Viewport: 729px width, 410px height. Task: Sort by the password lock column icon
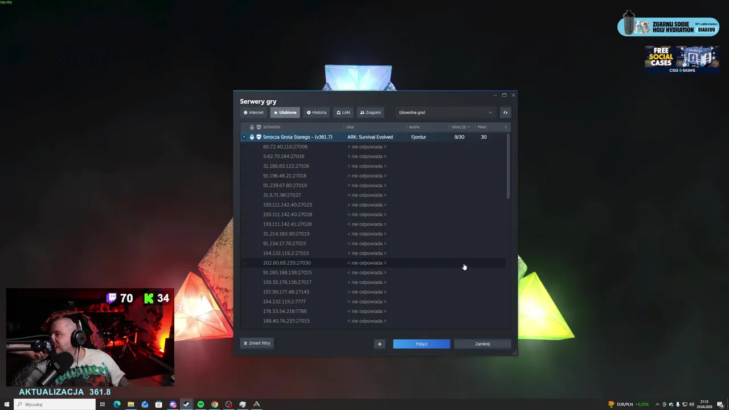252,127
